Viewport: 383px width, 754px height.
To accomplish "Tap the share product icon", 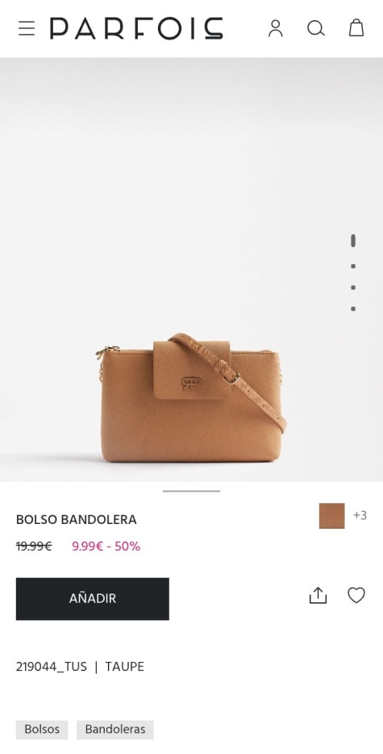I will click(x=318, y=595).
